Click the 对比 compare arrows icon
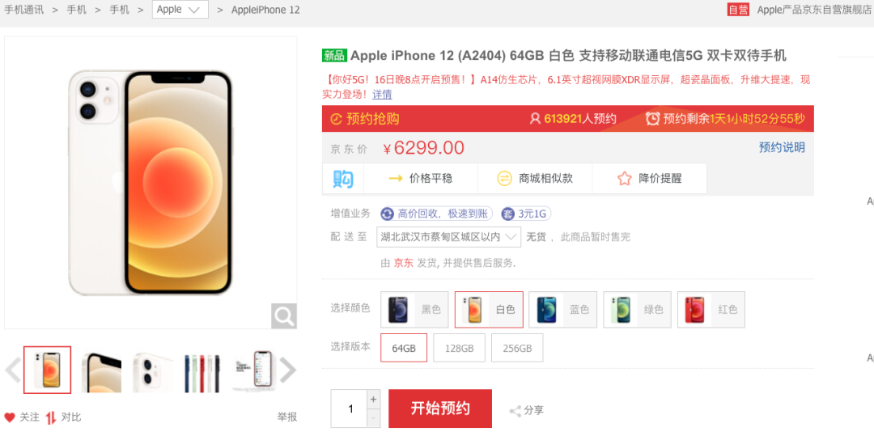The width and height of the screenshot is (874, 432). (51, 417)
